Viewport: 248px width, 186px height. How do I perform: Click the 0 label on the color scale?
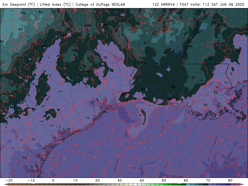53,180
